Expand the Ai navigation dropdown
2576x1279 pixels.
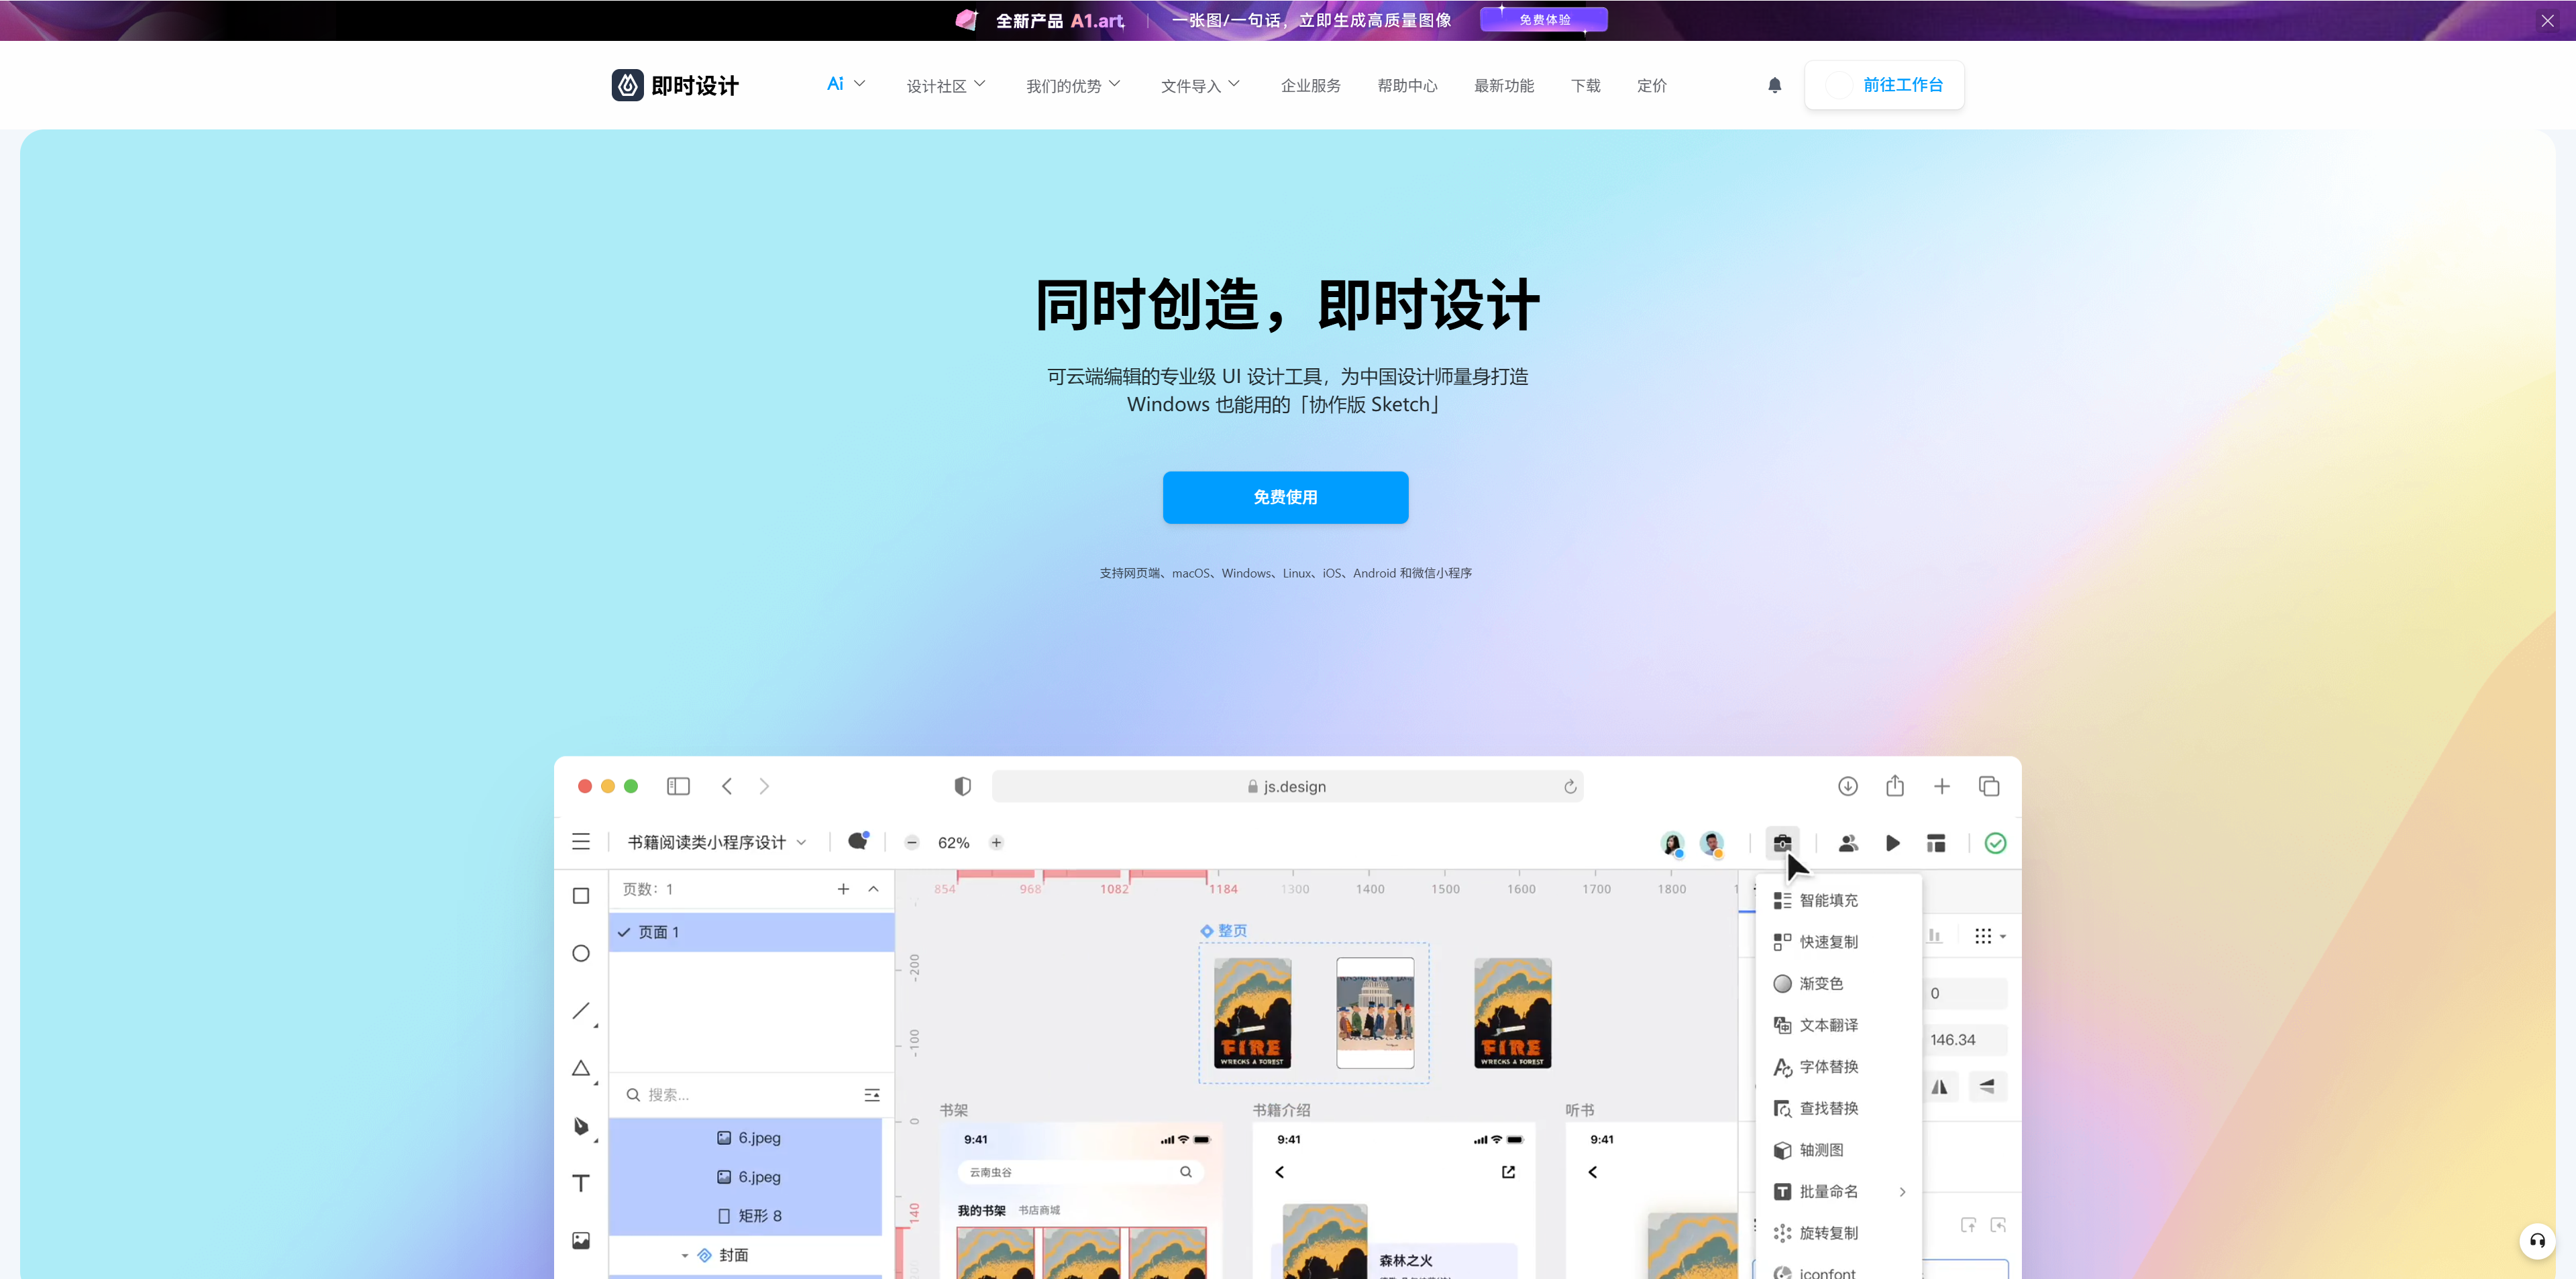pos(845,84)
